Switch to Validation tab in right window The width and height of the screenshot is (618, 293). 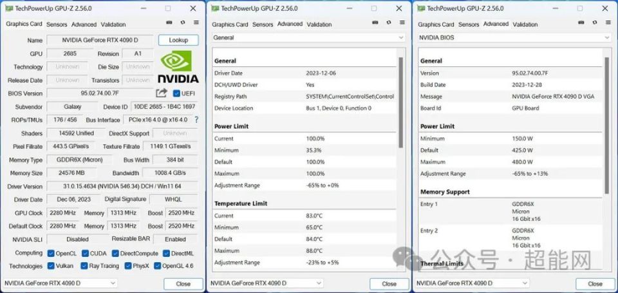click(525, 24)
